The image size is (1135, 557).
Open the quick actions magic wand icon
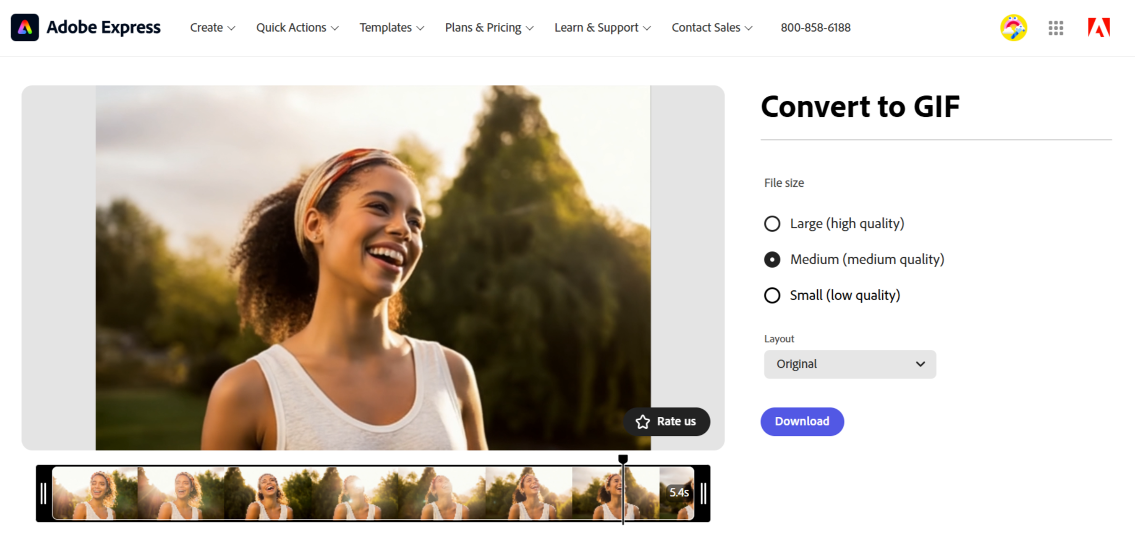(x=1013, y=28)
